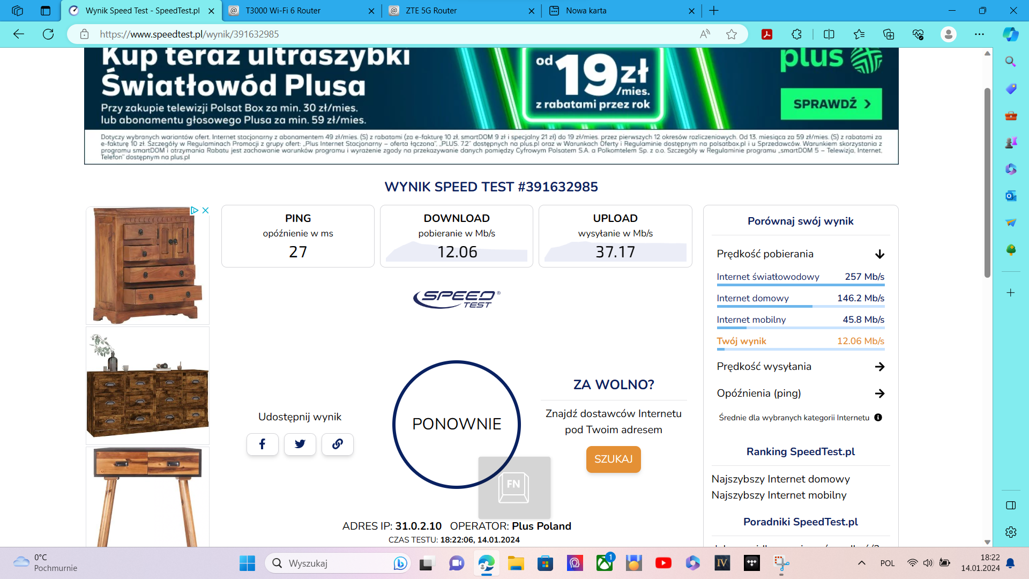Viewport: 1029px width, 579px height.
Task: Open Read aloud feature
Action: click(705, 34)
